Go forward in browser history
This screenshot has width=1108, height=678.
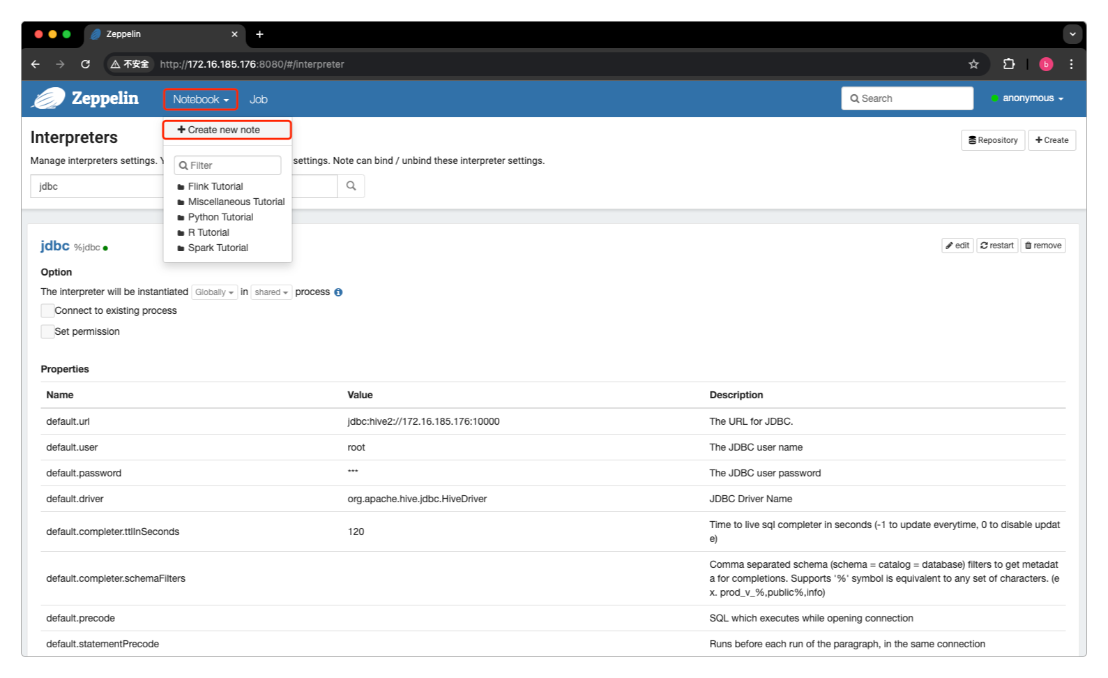(x=61, y=64)
